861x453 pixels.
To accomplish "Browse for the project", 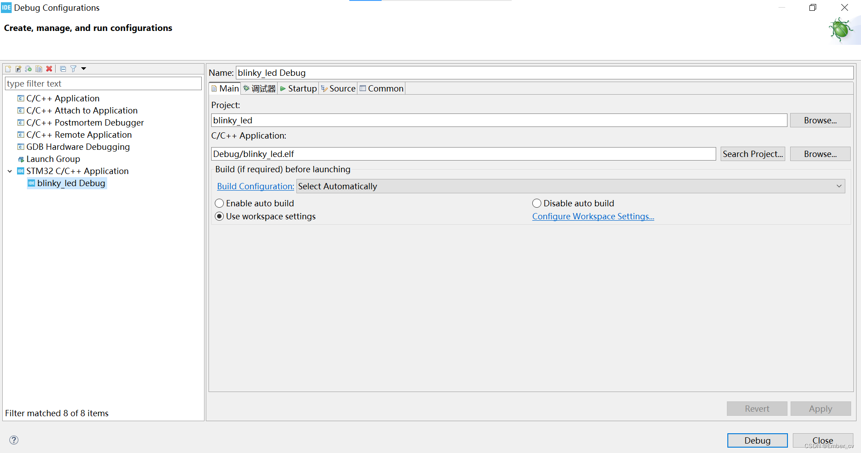I will pyautogui.click(x=820, y=120).
